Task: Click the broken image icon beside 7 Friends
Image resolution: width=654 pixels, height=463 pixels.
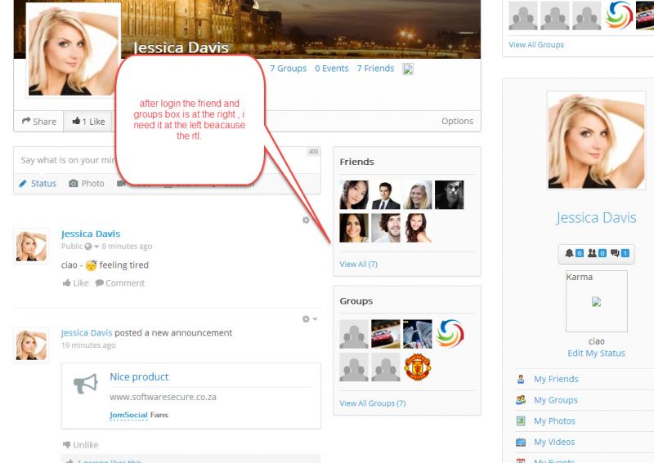Action: 408,69
